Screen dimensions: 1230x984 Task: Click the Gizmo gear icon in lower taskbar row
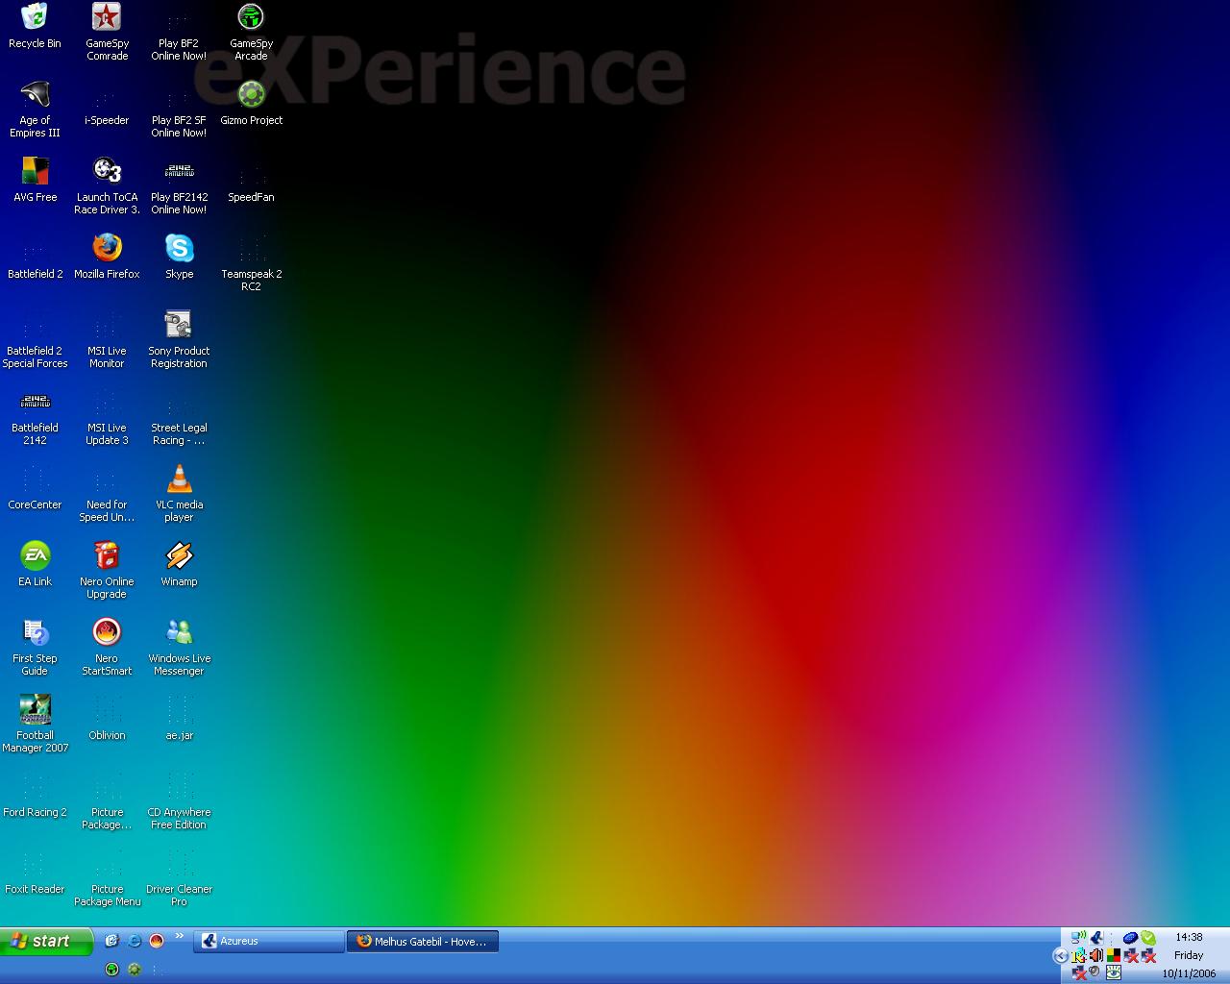pos(135,969)
